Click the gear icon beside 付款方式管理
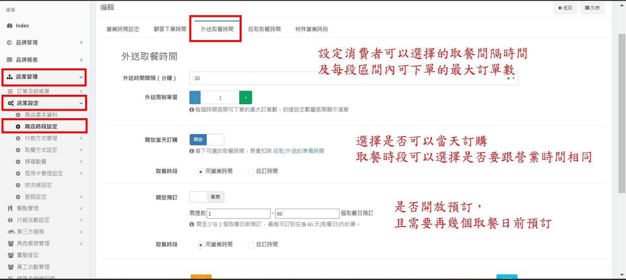 click(x=18, y=138)
